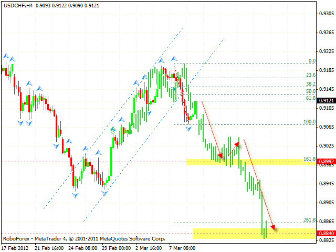Select the Fibonacci 100.0 level label

click(x=309, y=122)
